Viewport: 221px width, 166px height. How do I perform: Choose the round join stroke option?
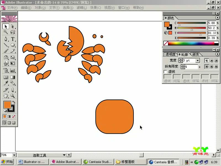point(212,67)
